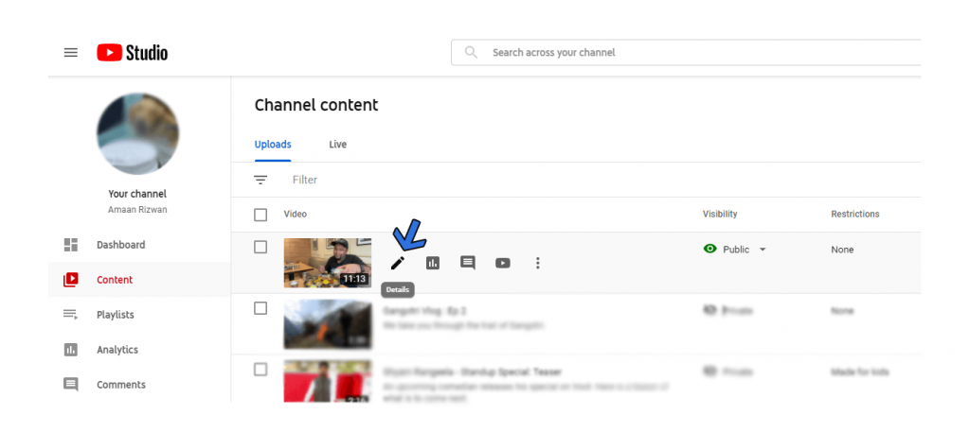The image size is (970, 432).
Task: Open video analytics icon in first row
Action: [433, 264]
